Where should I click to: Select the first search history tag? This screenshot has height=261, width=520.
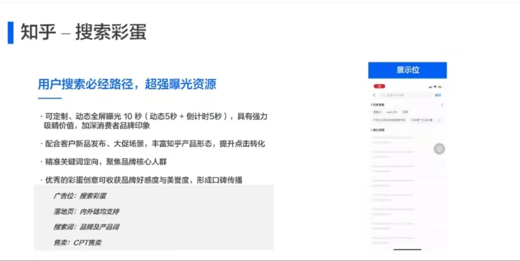[377, 112]
